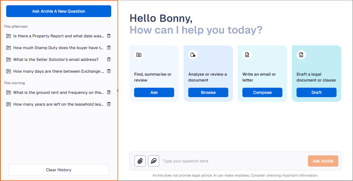
Task: Click the Ask button
Action: click(154, 92)
